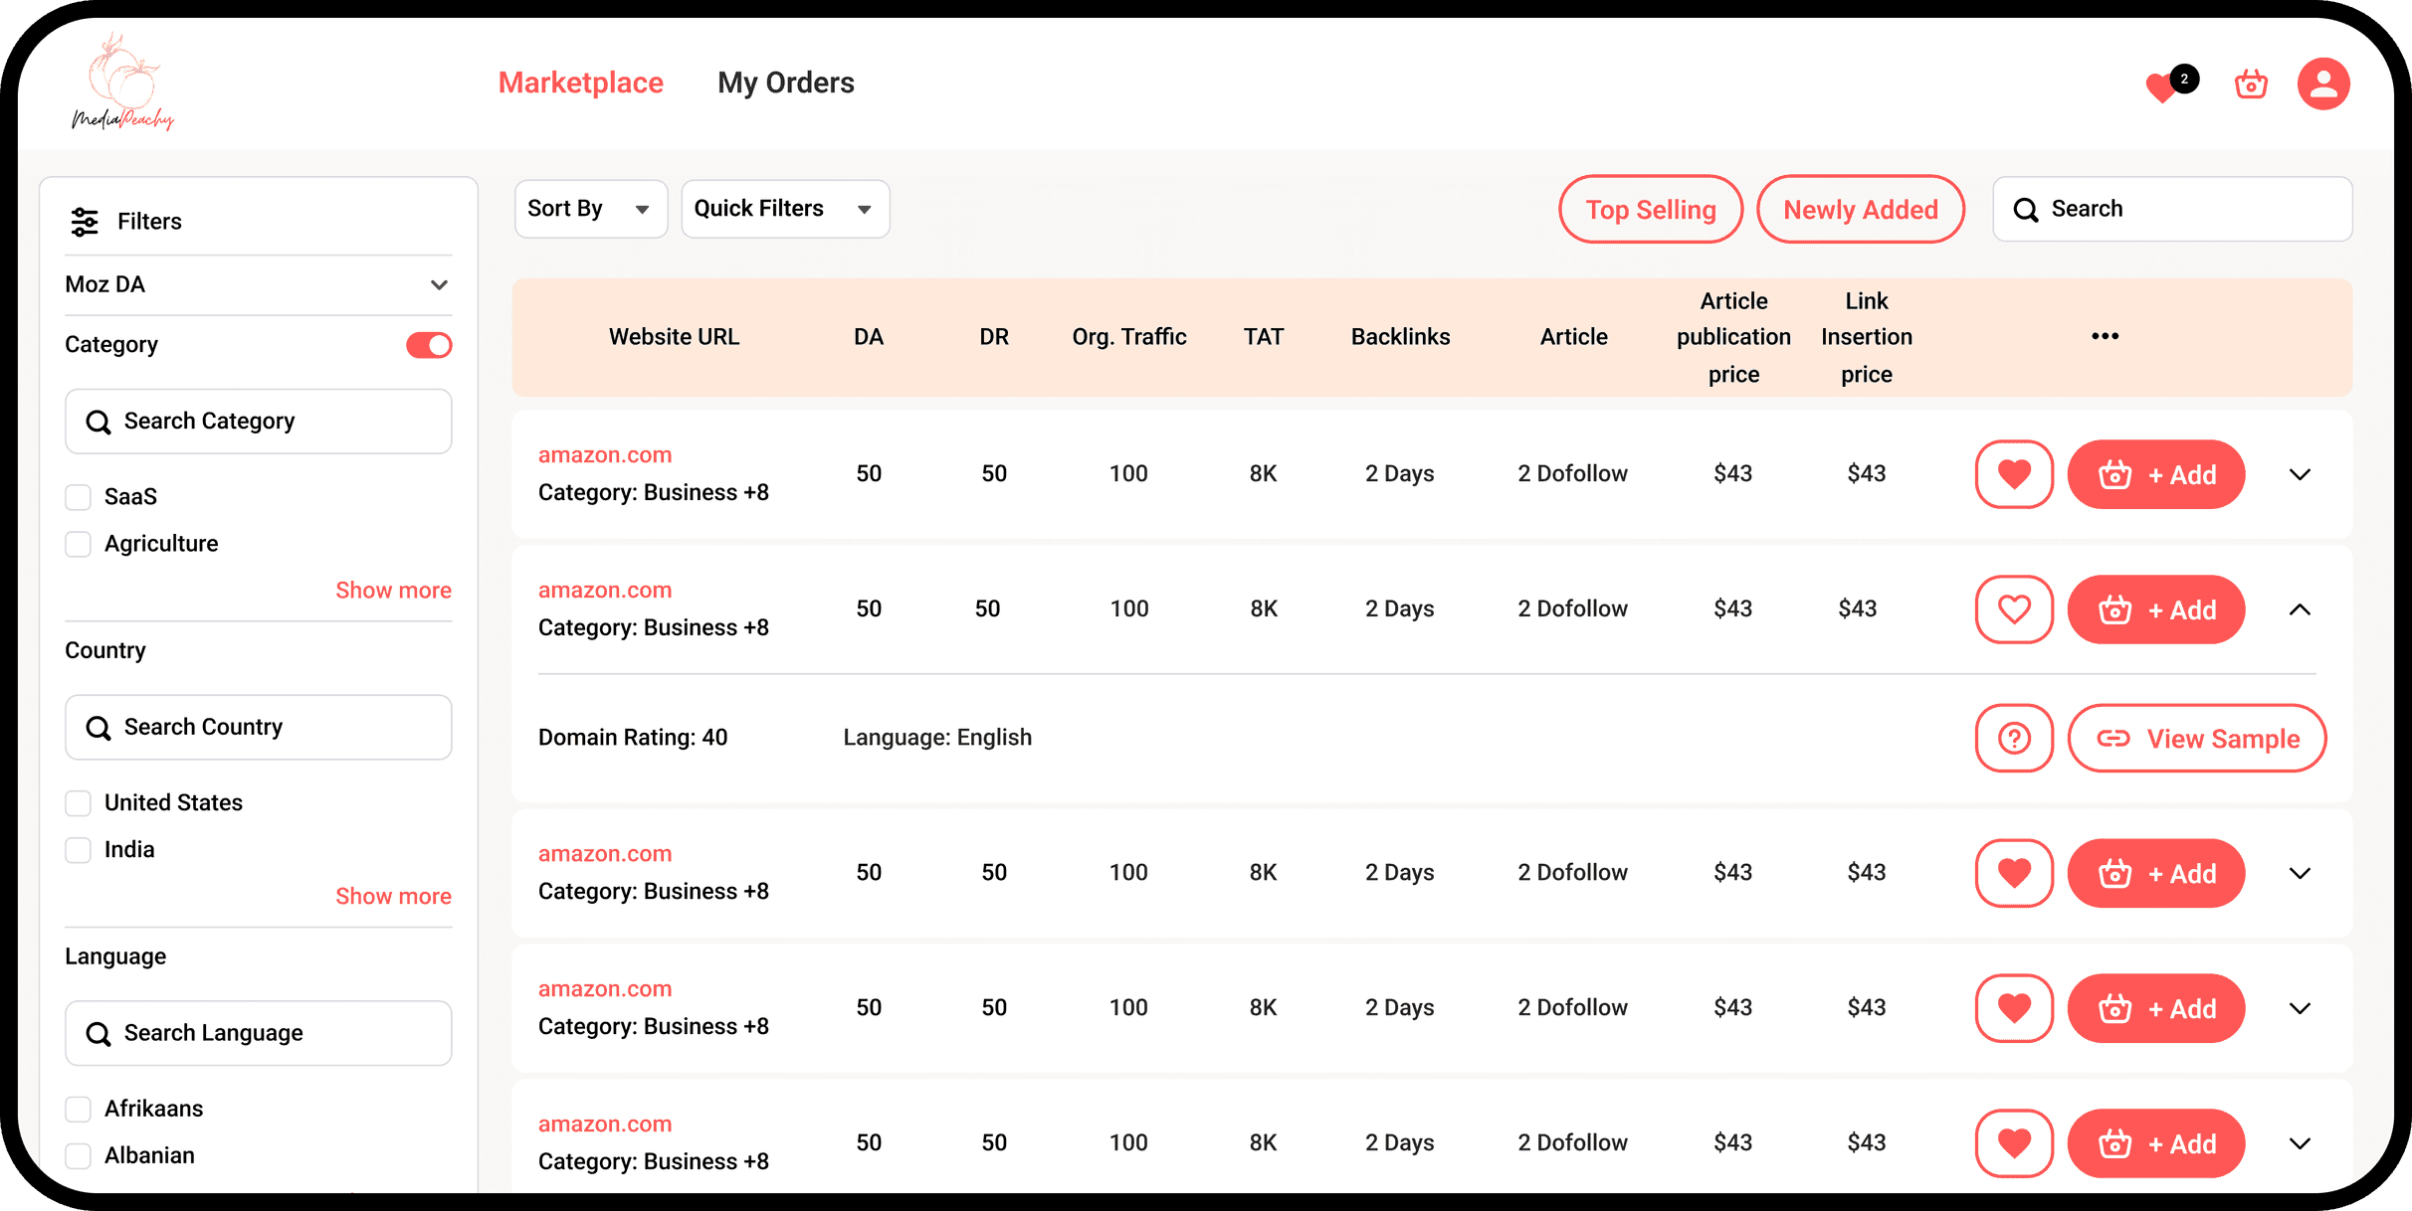Open the shopping basket in the header
This screenshot has width=2412, height=1211.
tap(2251, 85)
